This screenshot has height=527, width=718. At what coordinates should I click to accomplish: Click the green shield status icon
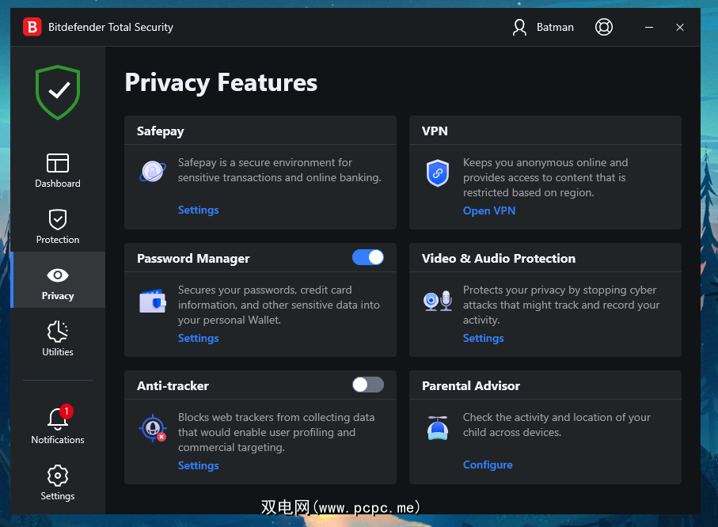58,92
